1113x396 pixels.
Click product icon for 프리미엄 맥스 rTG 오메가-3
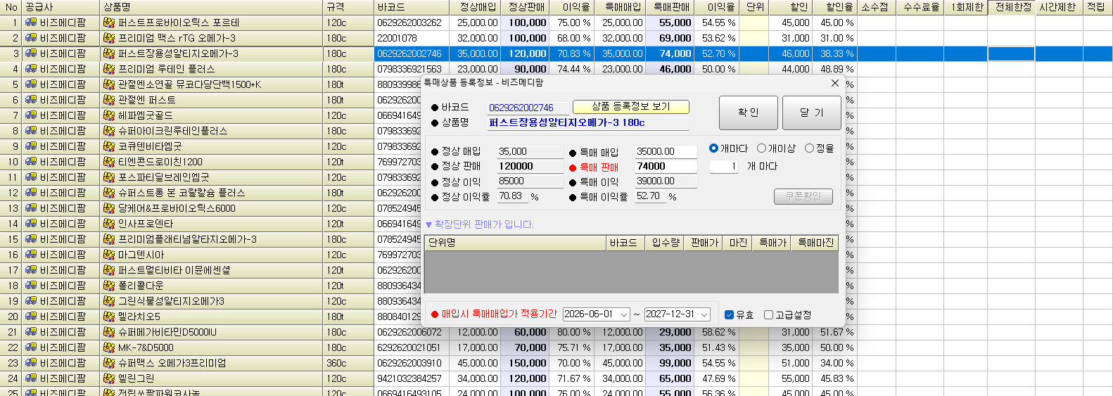(x=109, y=38)
